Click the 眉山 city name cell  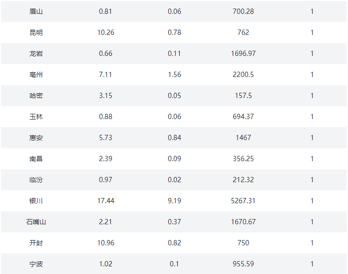[36, 11]
